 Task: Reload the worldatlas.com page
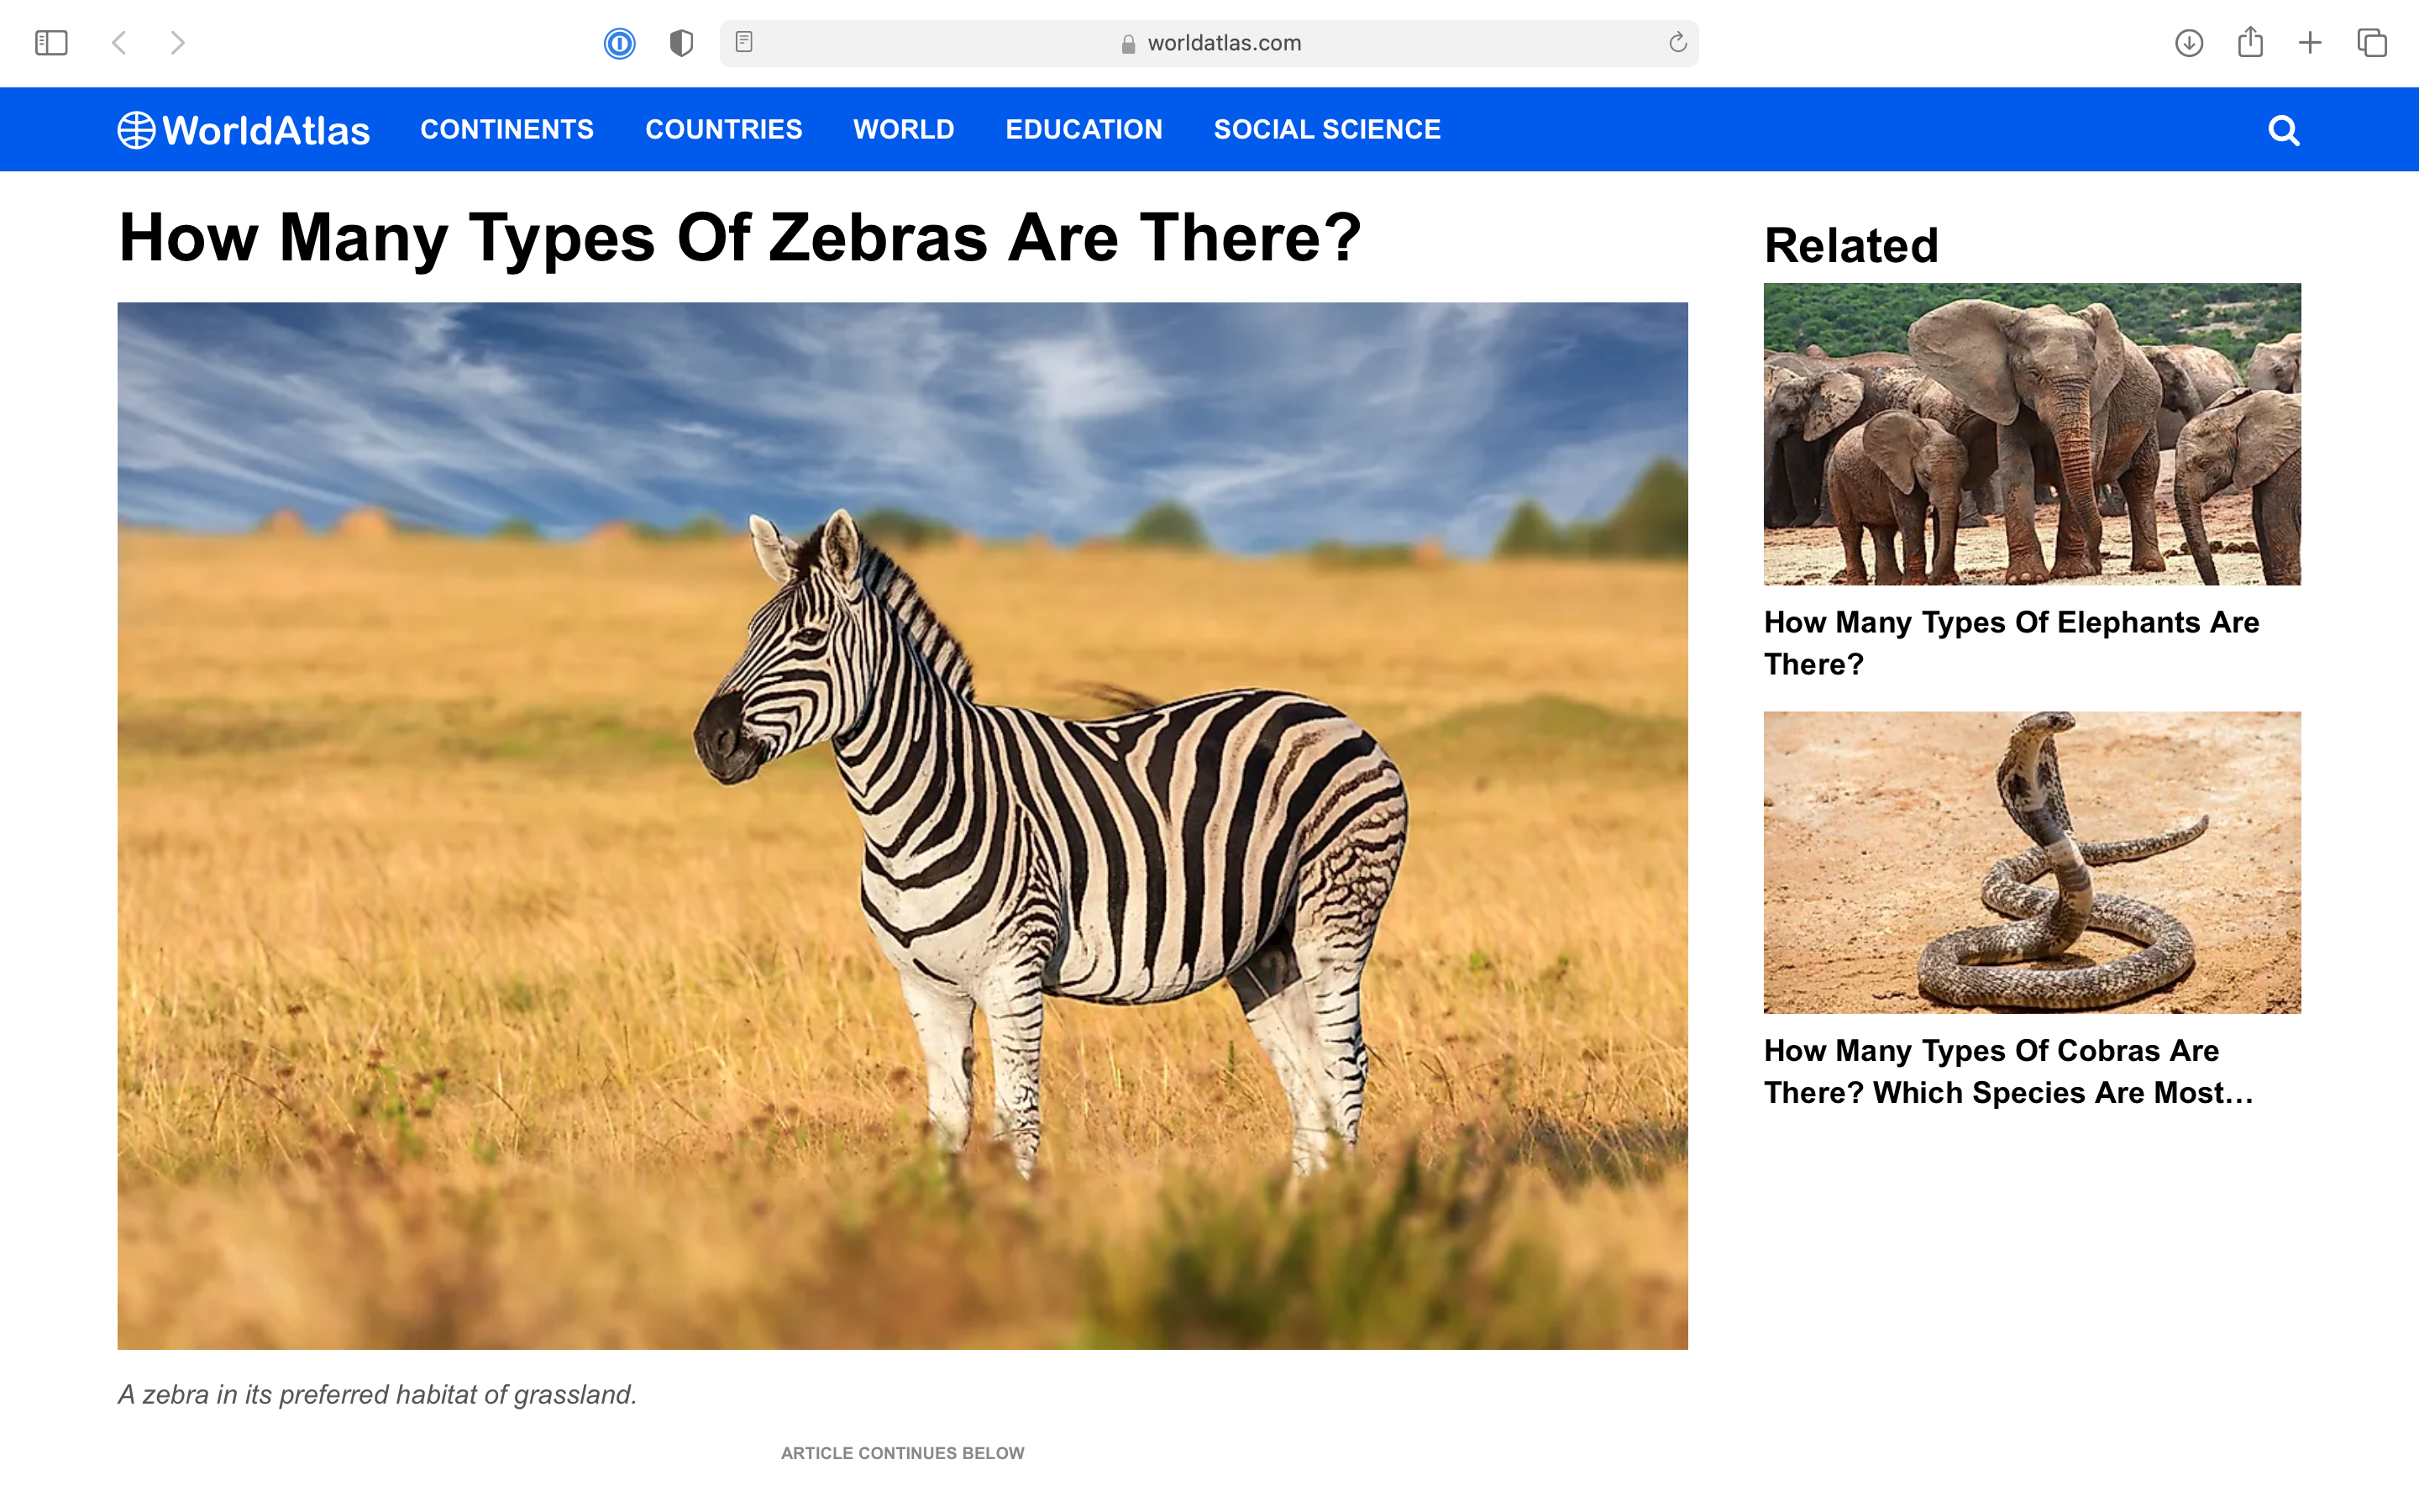(x=1677, y=42)
